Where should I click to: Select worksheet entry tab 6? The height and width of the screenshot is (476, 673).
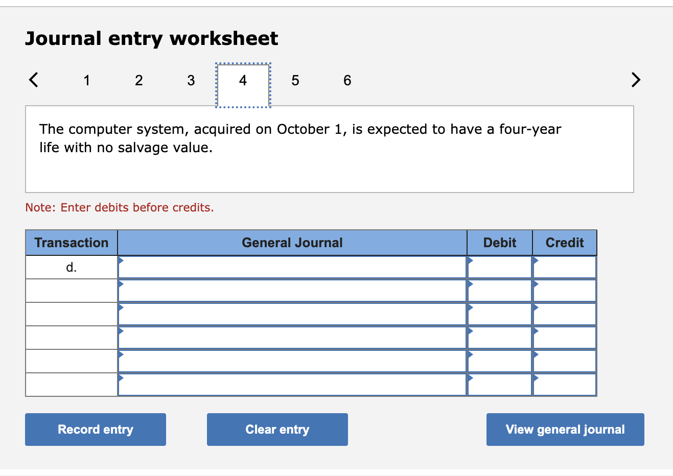pyautogui.click(x=347, y=80)
